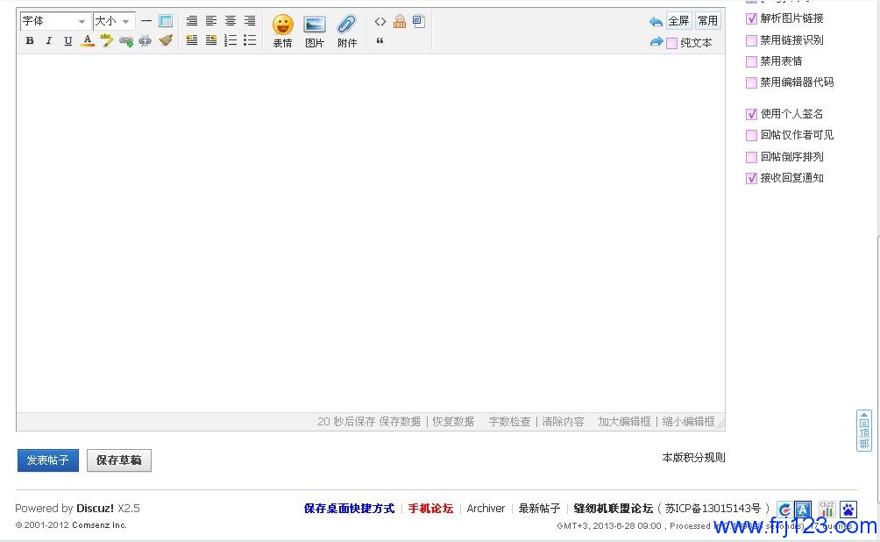The height and width of the screenshot is (542, 880).
Task: Insert an image with 图片 button
Action: click(x=315, y=31)
